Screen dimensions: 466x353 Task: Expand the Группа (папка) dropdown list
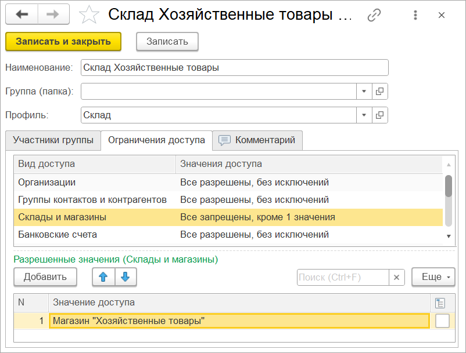click(364, 92)
